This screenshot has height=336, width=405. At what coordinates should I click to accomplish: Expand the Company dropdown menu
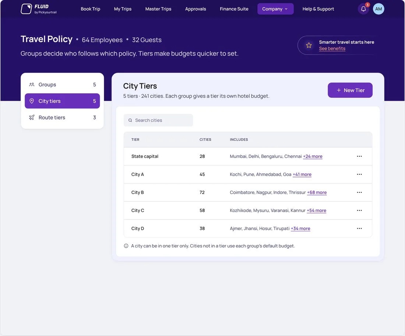[275, 9]
